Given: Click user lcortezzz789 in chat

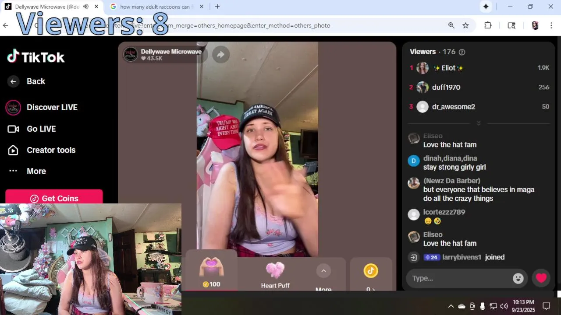Looking at the screenshot, I should [x=444, y=212].
